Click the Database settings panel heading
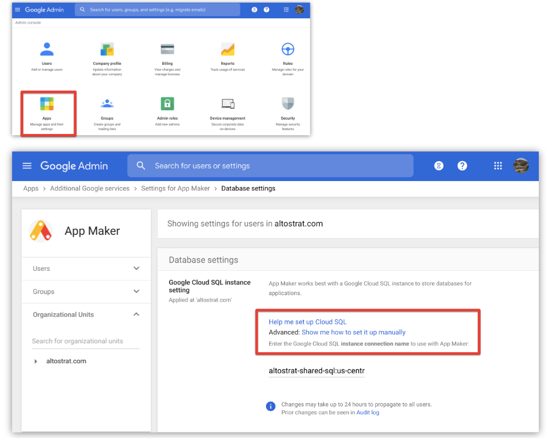 203,260
